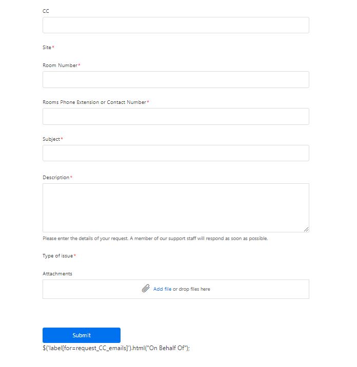Click the 'On Behalf Of' script text
The width and height of the screenshot is (357, 367).
(116, 348)
